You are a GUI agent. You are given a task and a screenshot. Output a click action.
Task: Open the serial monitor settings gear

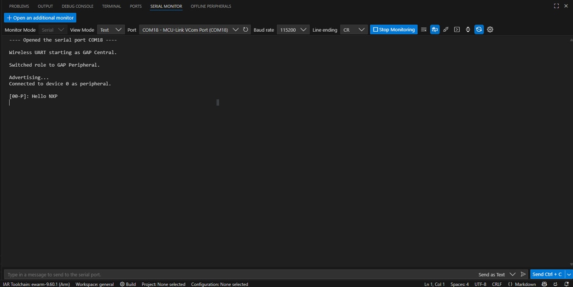pos(490,29)
